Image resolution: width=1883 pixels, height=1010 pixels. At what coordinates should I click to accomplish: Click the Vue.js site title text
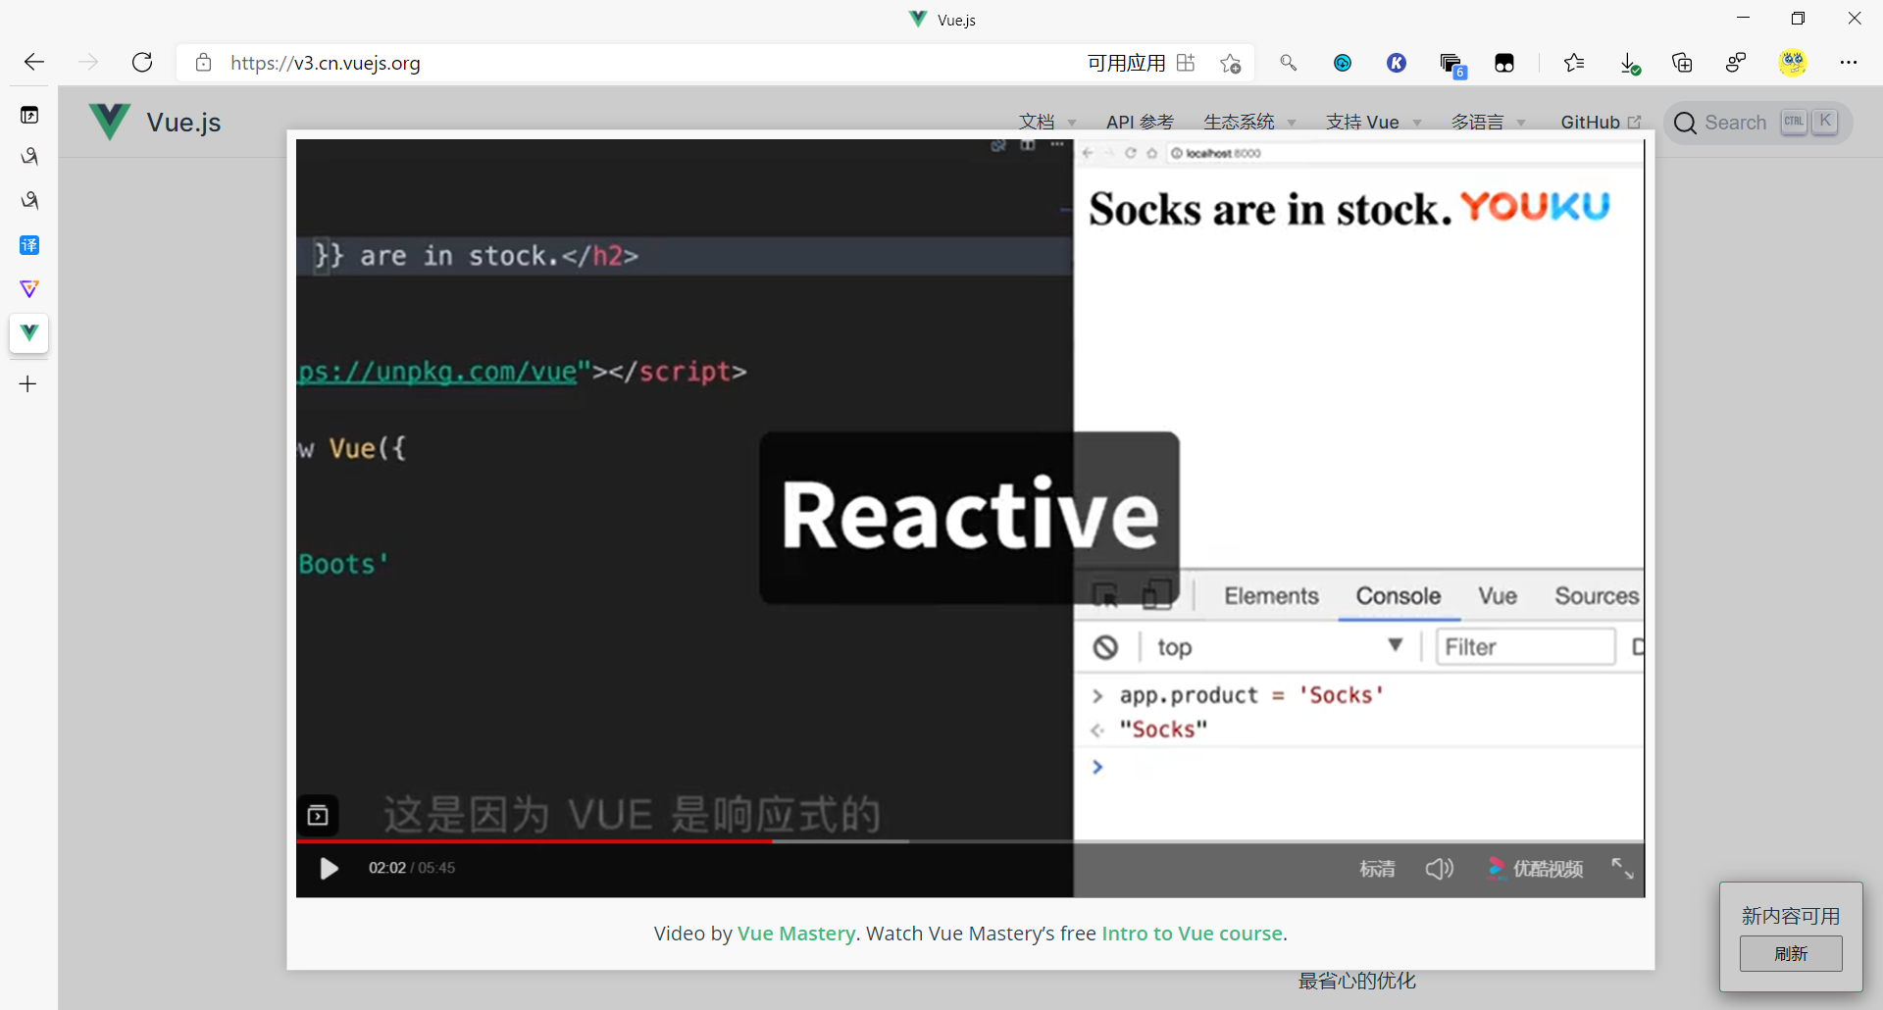183,123
